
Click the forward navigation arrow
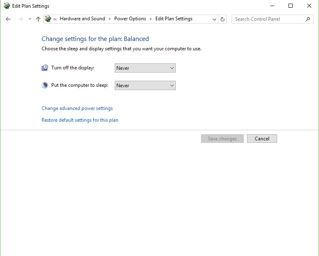click(20, 19)
